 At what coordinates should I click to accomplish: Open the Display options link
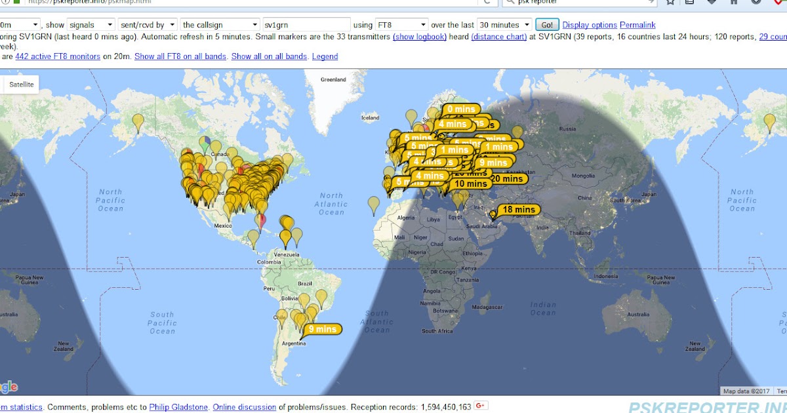pyautogui.click(x=589, y=24)
